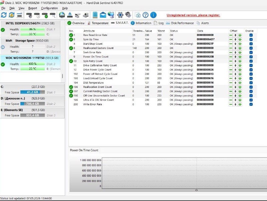Uncheck Enable for Reallocated Sectors Count
Image resolution: width=267 pixels, height=201 pixels.
[251, 48]
